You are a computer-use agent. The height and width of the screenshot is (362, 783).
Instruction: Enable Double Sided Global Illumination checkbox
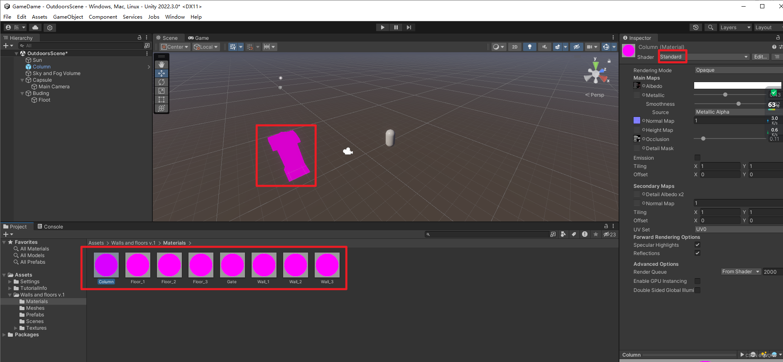[x=697, y=290]
